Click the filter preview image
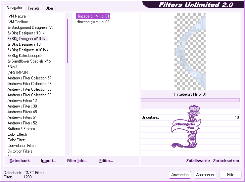The width and height of the screenshot is (245, 182). tap(190, 52)
